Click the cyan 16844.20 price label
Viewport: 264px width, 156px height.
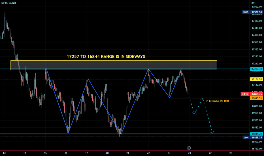coord(257,134)
